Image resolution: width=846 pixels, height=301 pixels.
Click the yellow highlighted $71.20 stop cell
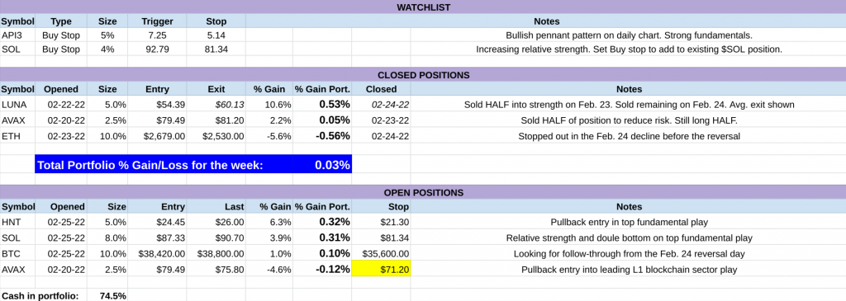[381, 269]
